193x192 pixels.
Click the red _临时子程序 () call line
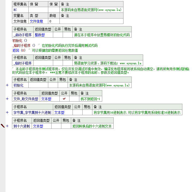click(x=24, y=45)
